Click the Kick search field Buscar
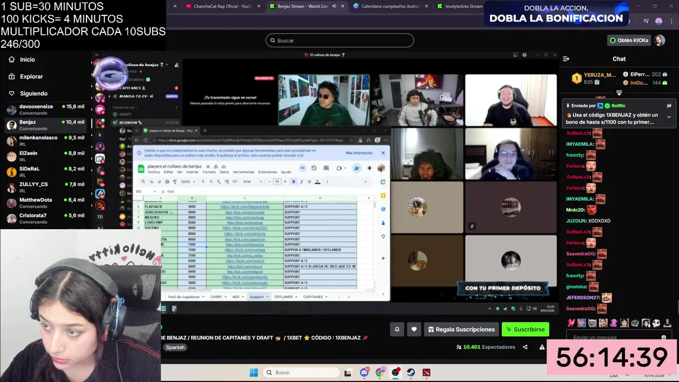 (339, 40)
